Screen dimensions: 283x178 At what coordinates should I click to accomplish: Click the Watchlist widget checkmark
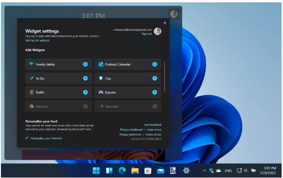pyautogui.click(x=155, y=106)
